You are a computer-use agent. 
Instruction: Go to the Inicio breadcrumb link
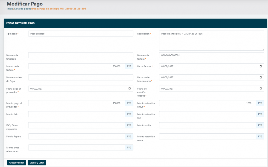[x=10, y=9]
